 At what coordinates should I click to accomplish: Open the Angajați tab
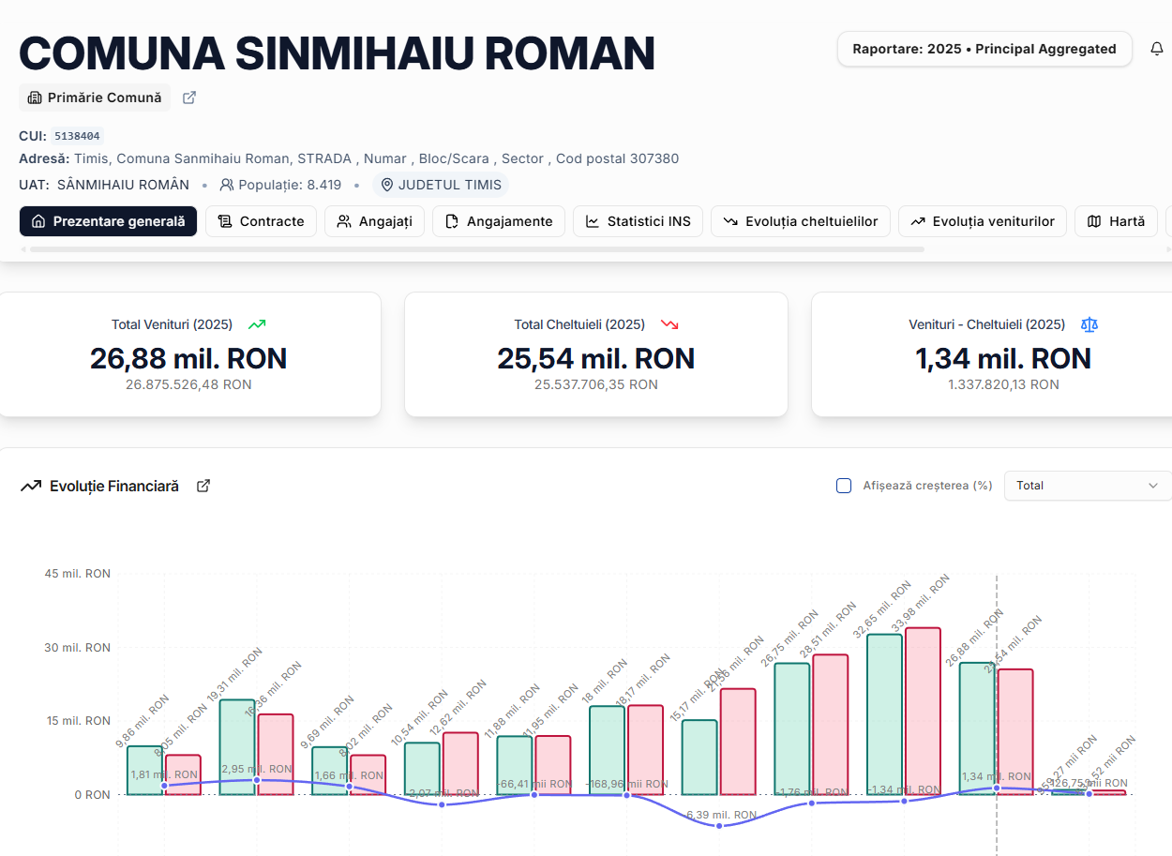[x=374, y=221]
